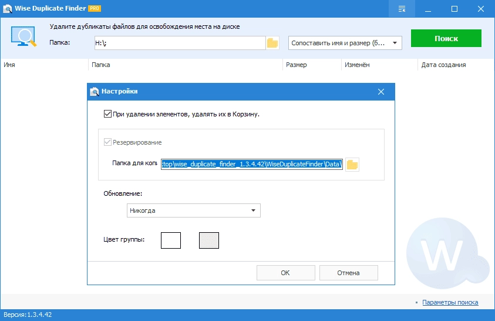Close the Настройки dialog
Viewport: 495px width, 321px height.
[381, 92]
